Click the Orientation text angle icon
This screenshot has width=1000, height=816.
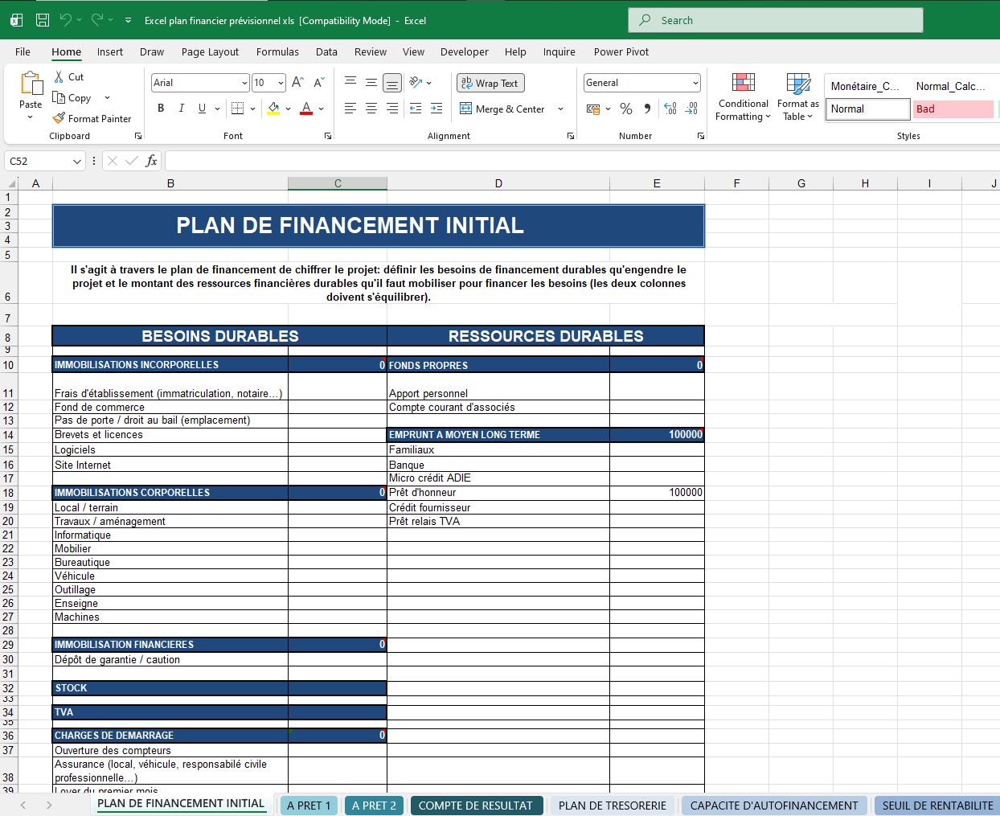[x=416, y=82]
